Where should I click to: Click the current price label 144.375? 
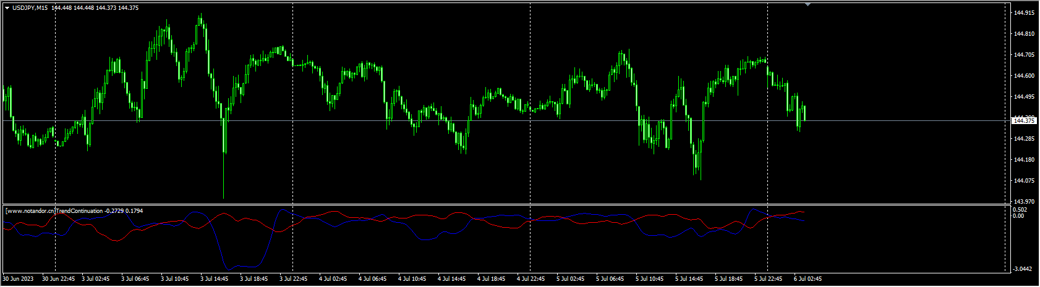point(1025,121)
